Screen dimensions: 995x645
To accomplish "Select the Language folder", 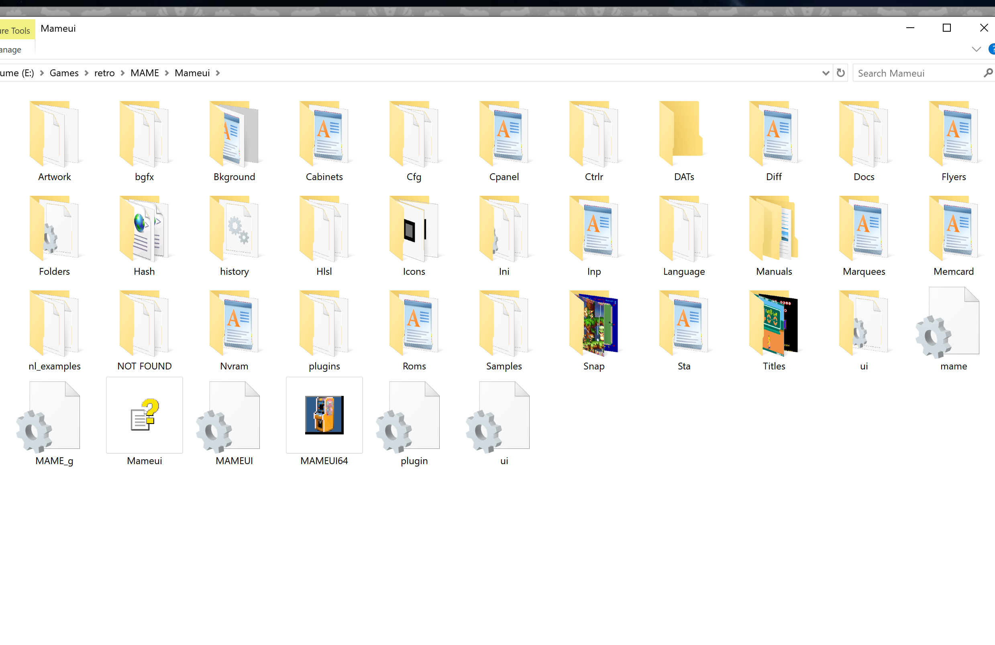I will click(684, 236).
